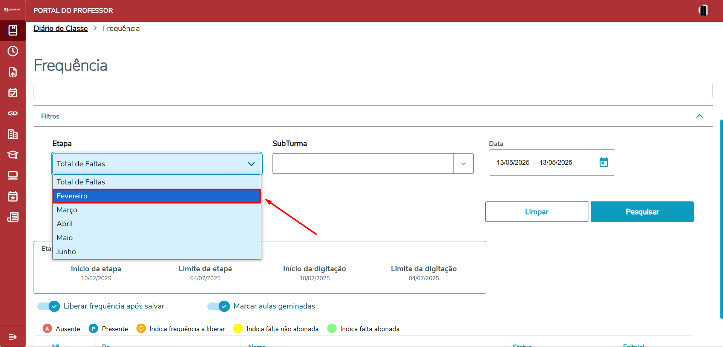
Task: Disable Marcar aulas geminadas switch
Action: [x=219, y=306]
